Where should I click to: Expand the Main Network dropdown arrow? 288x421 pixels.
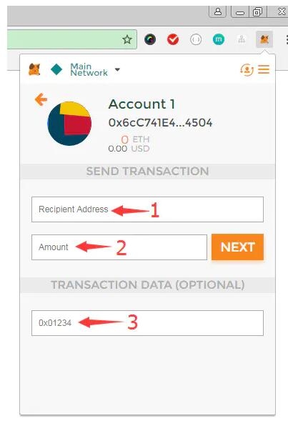point(117,69)
